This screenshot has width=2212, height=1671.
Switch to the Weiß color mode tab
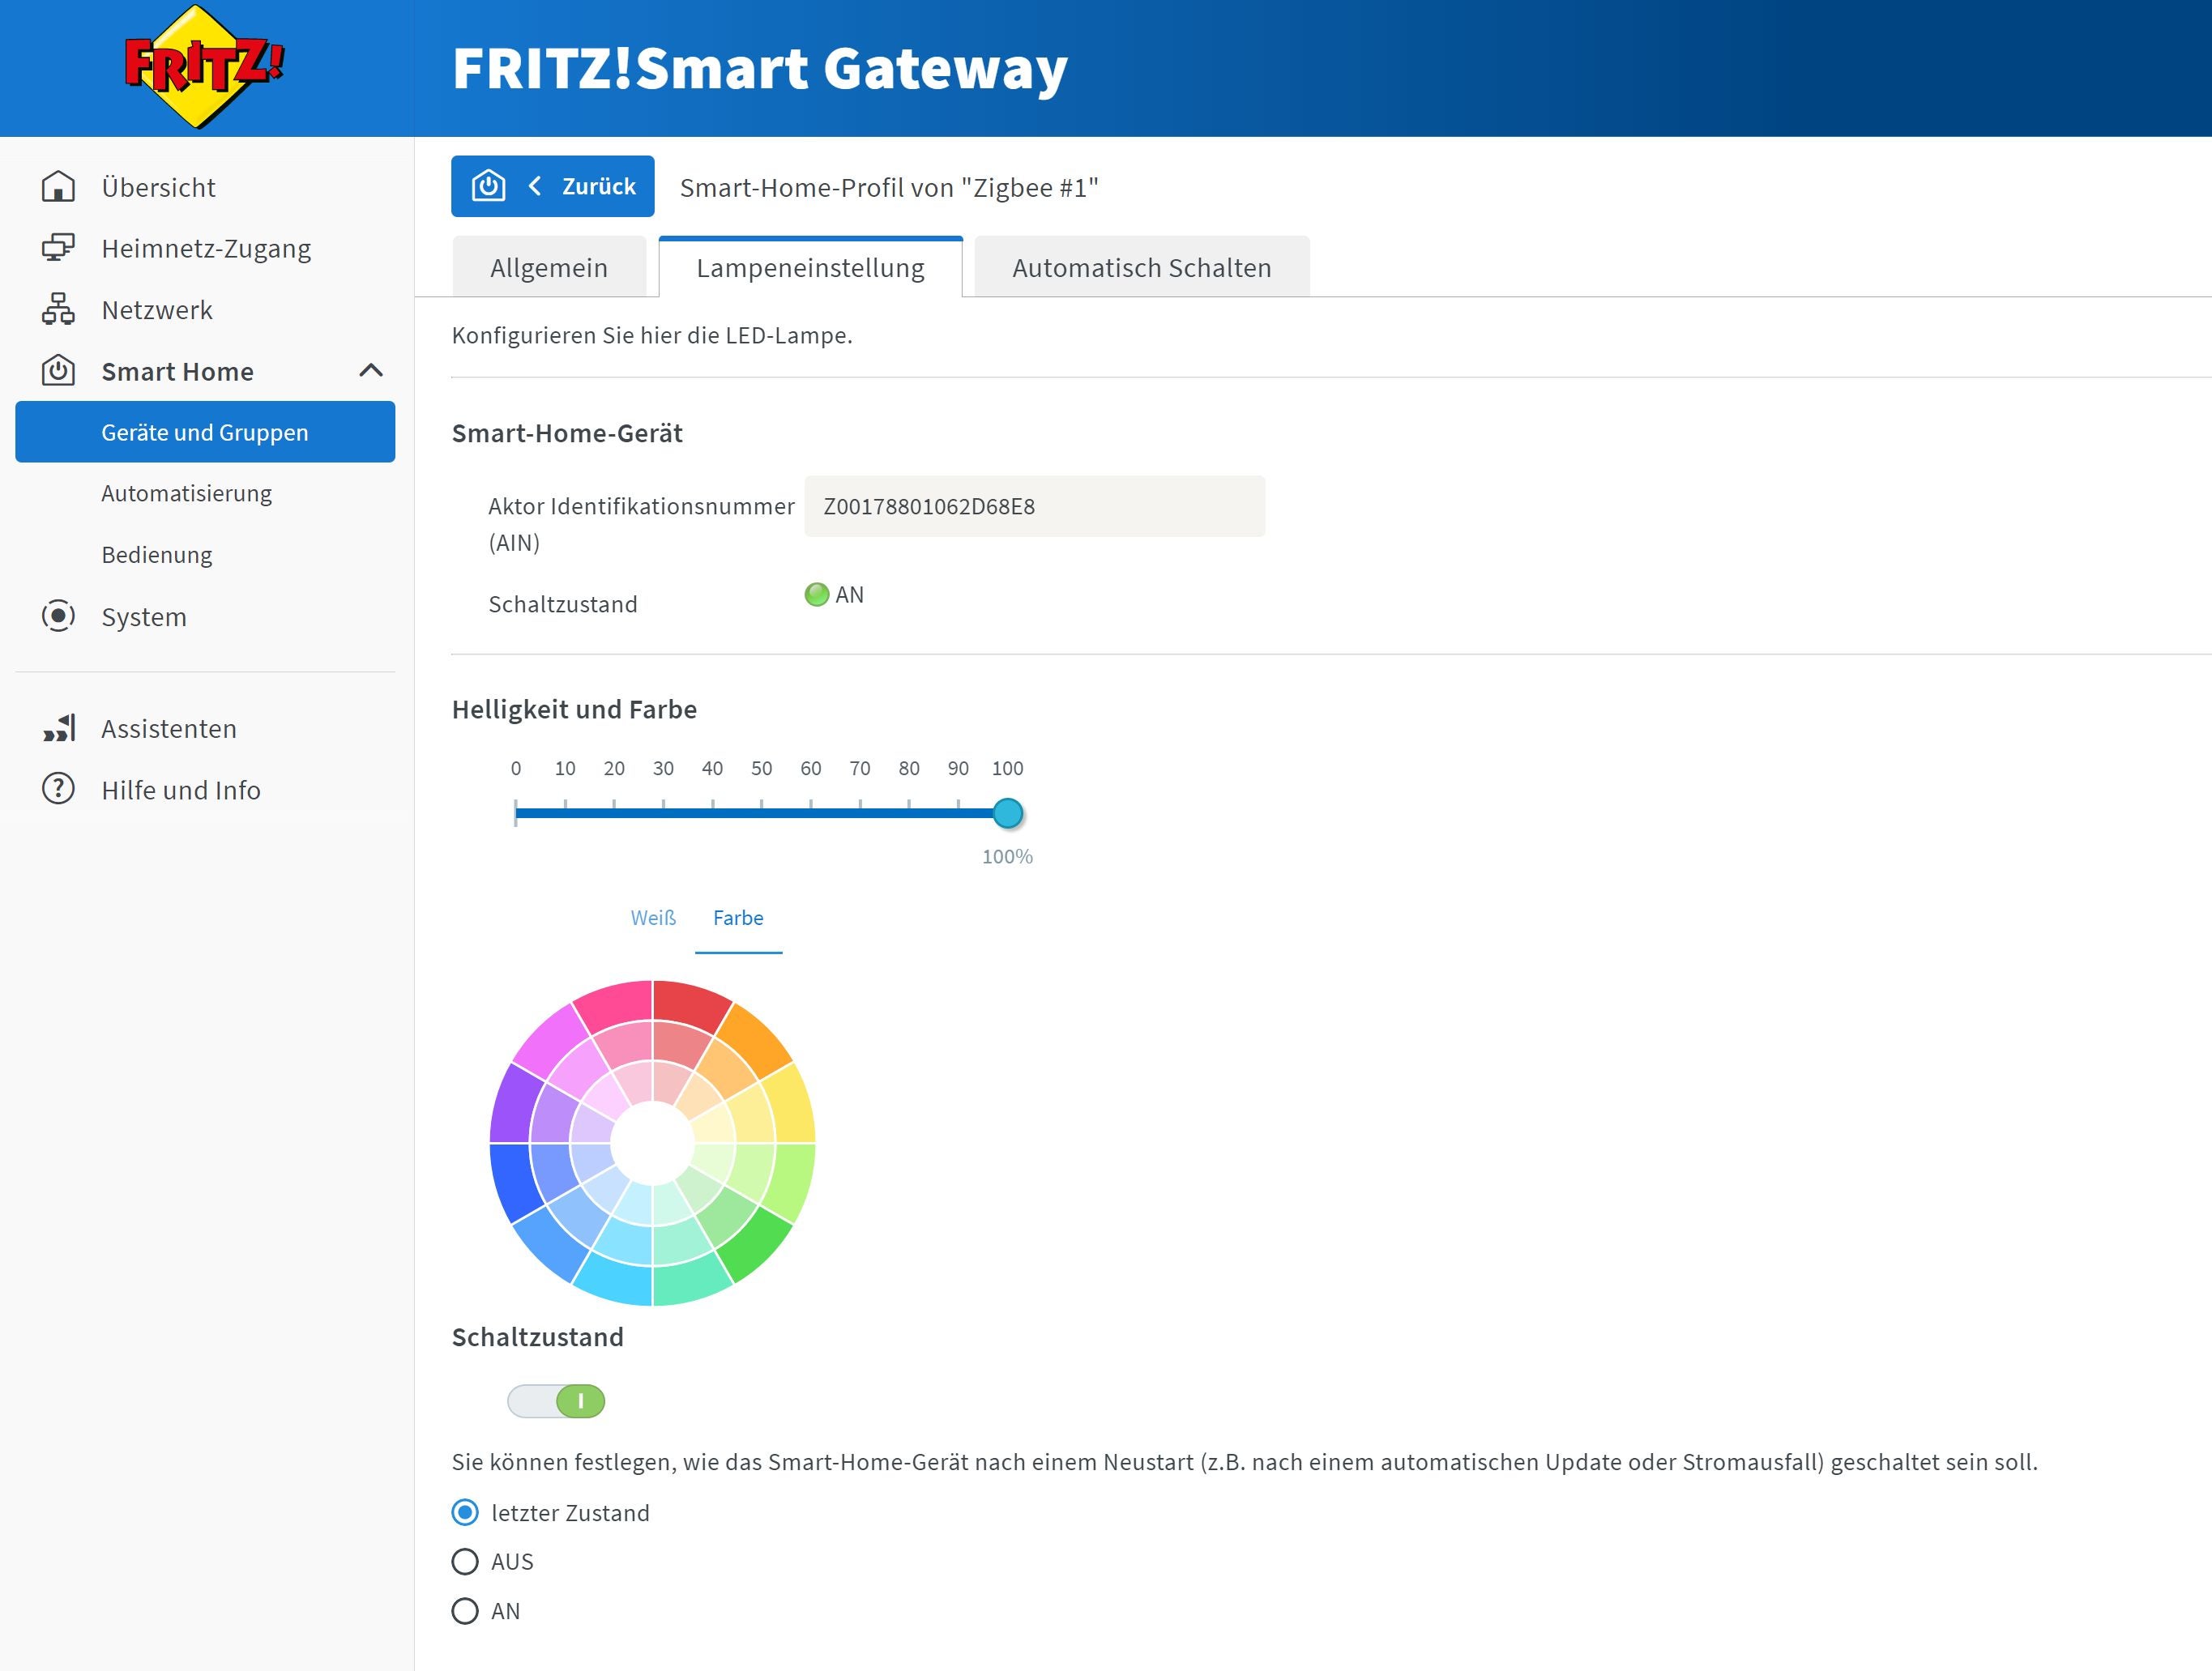coord(653,918)
